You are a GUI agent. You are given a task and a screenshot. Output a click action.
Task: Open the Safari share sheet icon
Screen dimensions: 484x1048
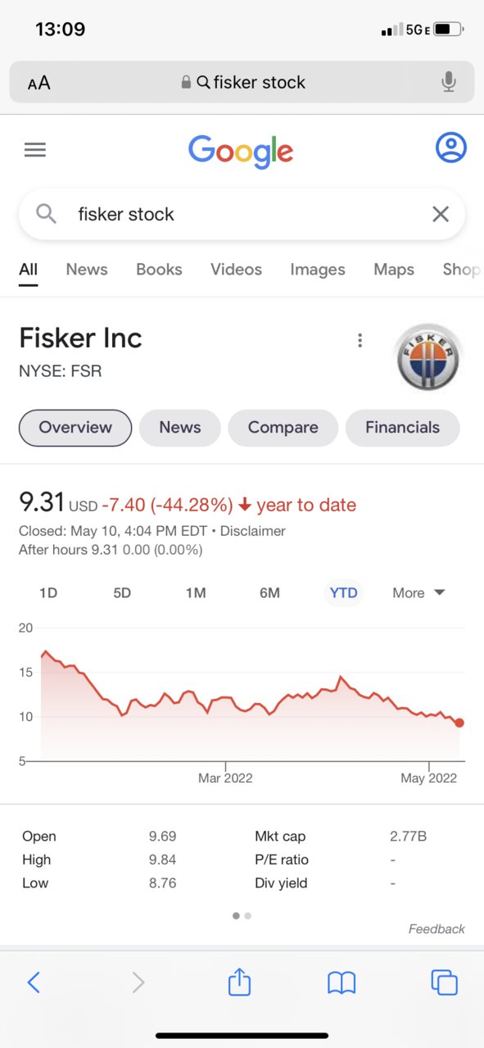239,981
